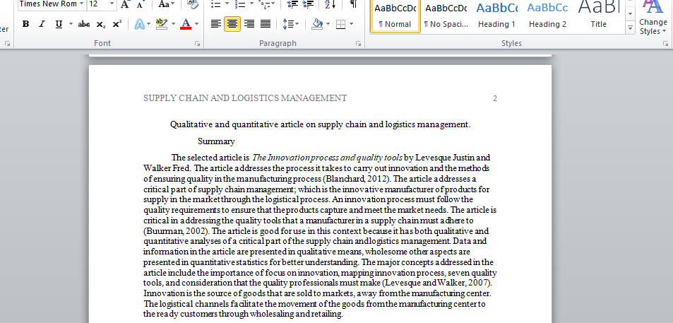Open Line and Paragraph Spacing
The image size is (673, 323).
(x=290, y=24)
